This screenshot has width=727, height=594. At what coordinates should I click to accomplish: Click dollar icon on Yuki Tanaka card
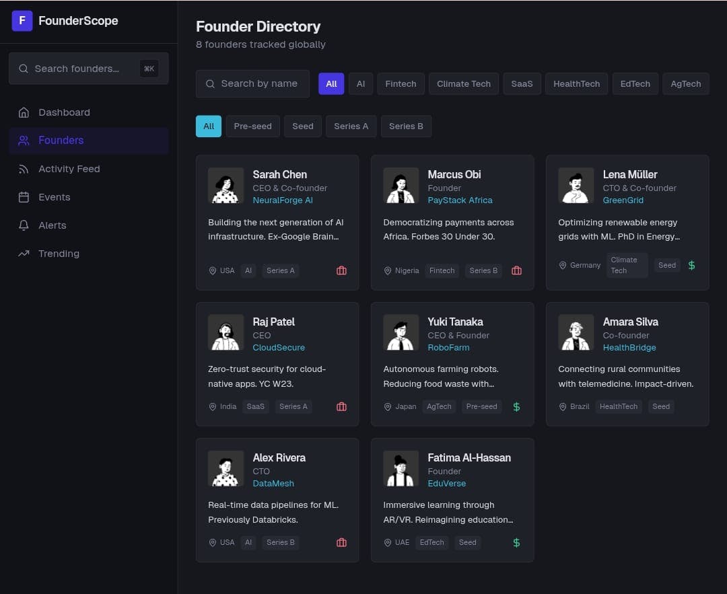(516, 407)
